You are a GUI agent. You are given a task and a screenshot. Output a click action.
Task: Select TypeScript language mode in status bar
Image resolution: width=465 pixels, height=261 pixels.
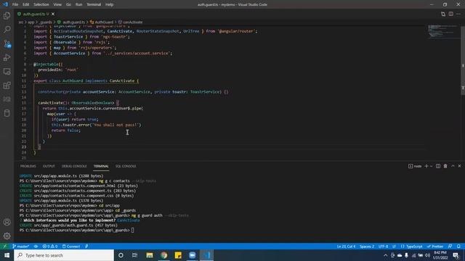411,246
